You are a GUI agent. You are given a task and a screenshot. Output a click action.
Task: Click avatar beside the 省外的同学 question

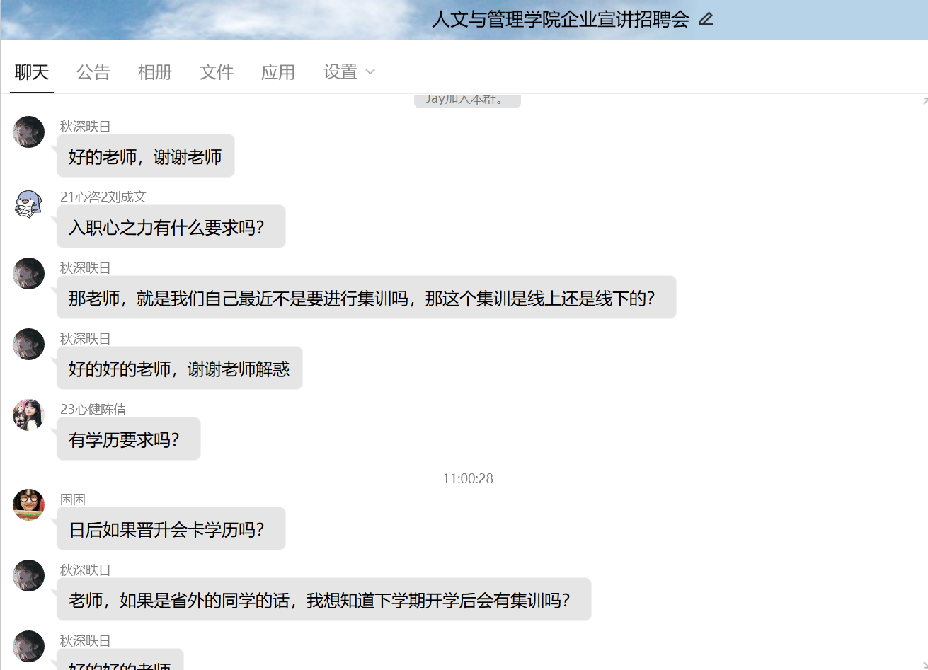click(29, 576)
